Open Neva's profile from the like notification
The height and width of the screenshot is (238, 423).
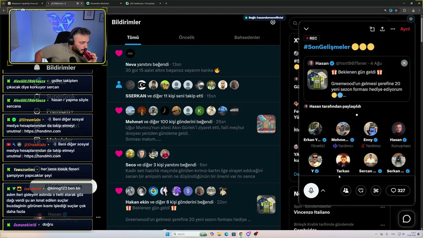(131, 64)
